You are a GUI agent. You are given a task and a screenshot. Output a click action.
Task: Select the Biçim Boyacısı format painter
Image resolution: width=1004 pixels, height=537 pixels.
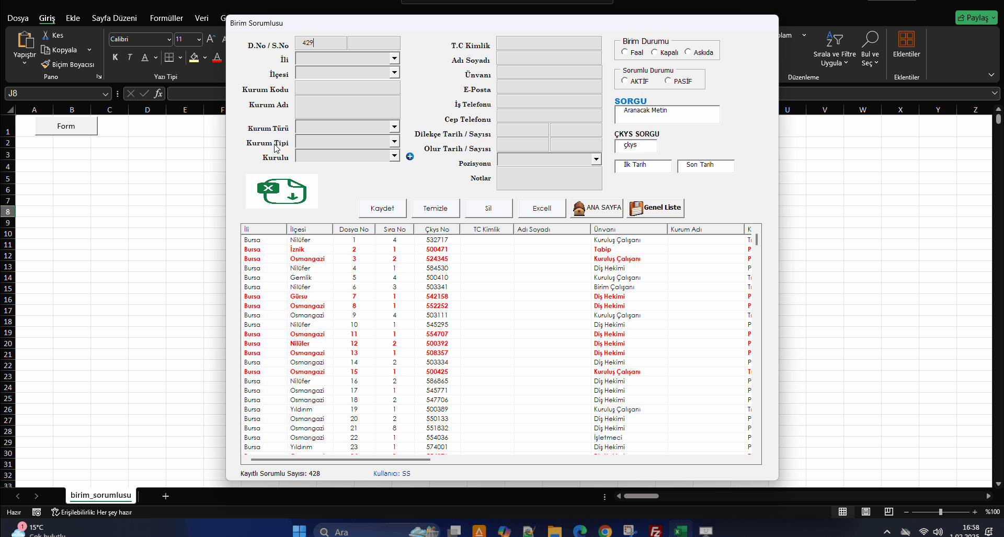[67, 64]
